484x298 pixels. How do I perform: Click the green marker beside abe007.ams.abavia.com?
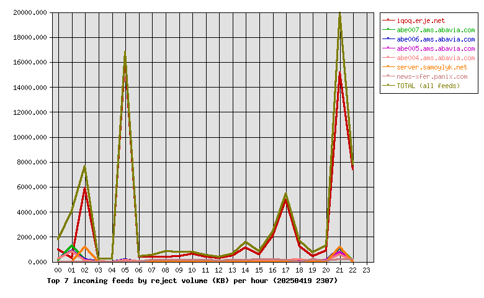pos(388,29)
